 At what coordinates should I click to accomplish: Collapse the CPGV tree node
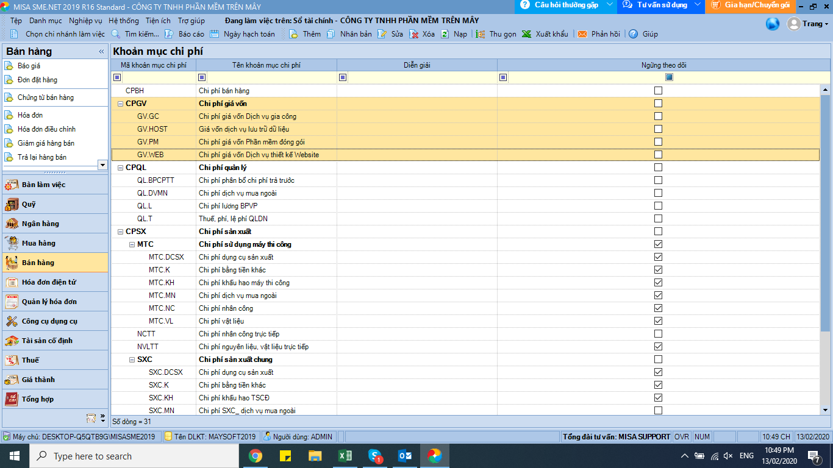[120, 104]
